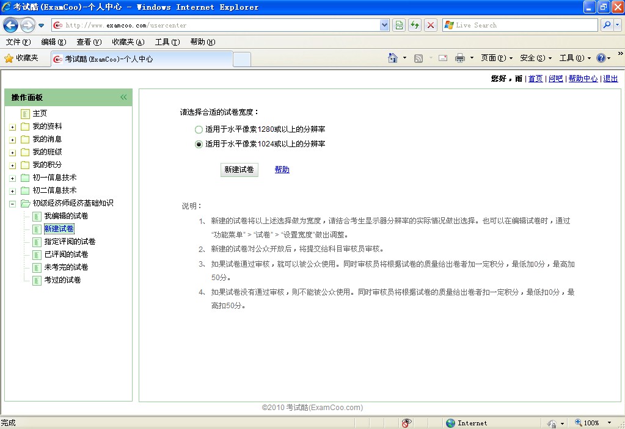The width and height of the screenshot is (625, 429).
Task: Open 我编辑的试卷 in the tree
Action: pos(66,216)
